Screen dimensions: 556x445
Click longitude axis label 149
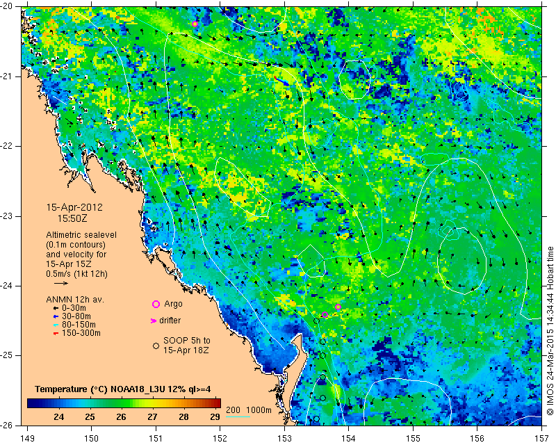pos(27,439)
